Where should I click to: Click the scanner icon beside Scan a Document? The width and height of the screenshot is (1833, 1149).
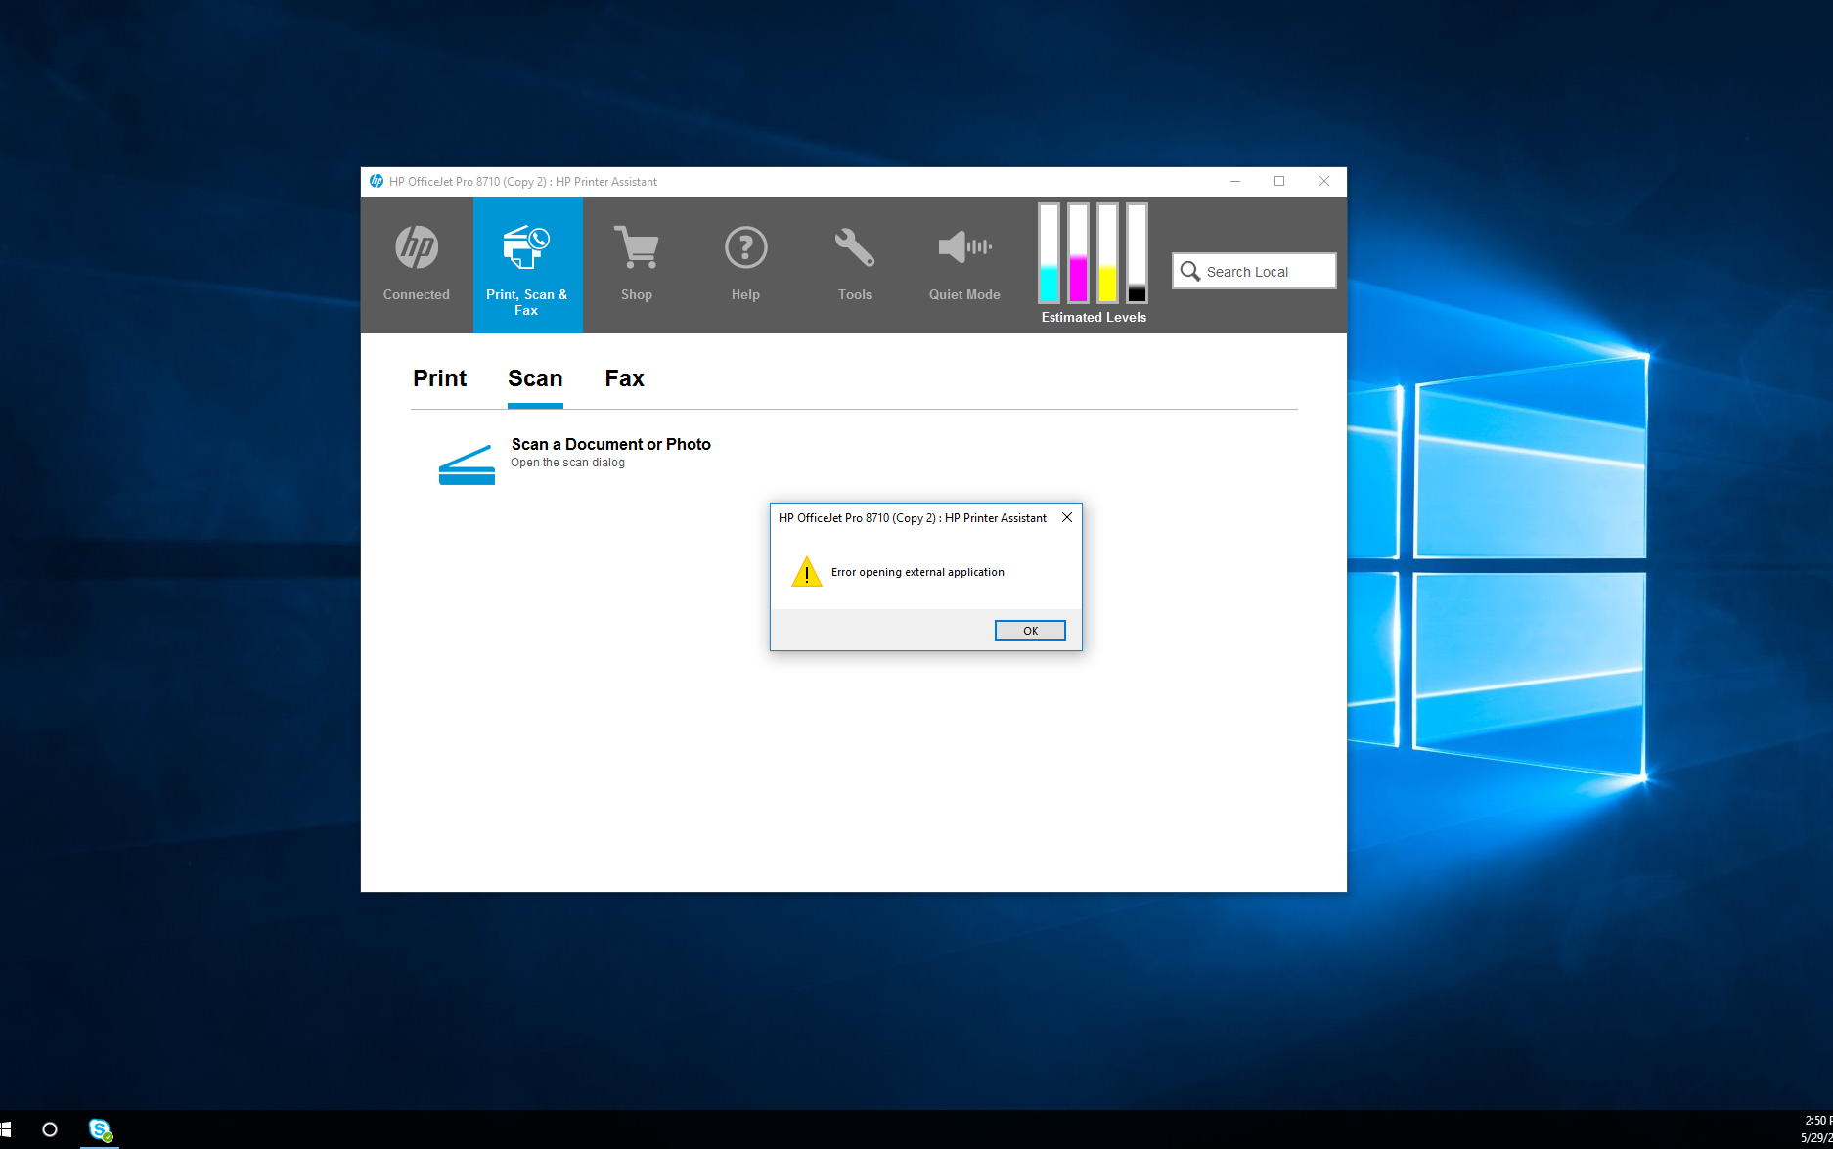(467, 465)
